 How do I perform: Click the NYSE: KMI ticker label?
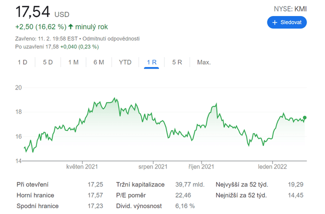point(290,8)
